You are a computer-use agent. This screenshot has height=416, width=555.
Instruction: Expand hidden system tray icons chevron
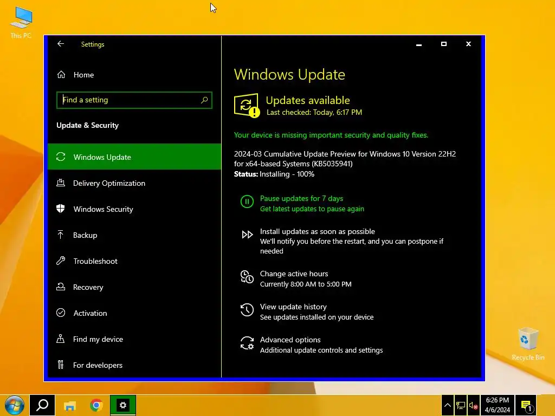447,406
